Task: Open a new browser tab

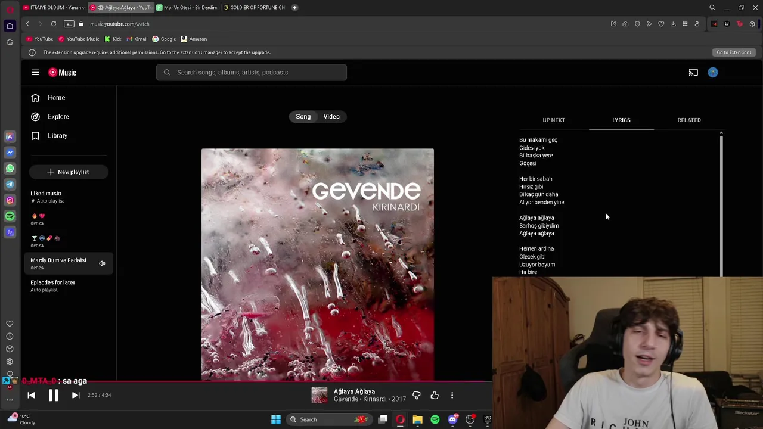Action: 294,7
